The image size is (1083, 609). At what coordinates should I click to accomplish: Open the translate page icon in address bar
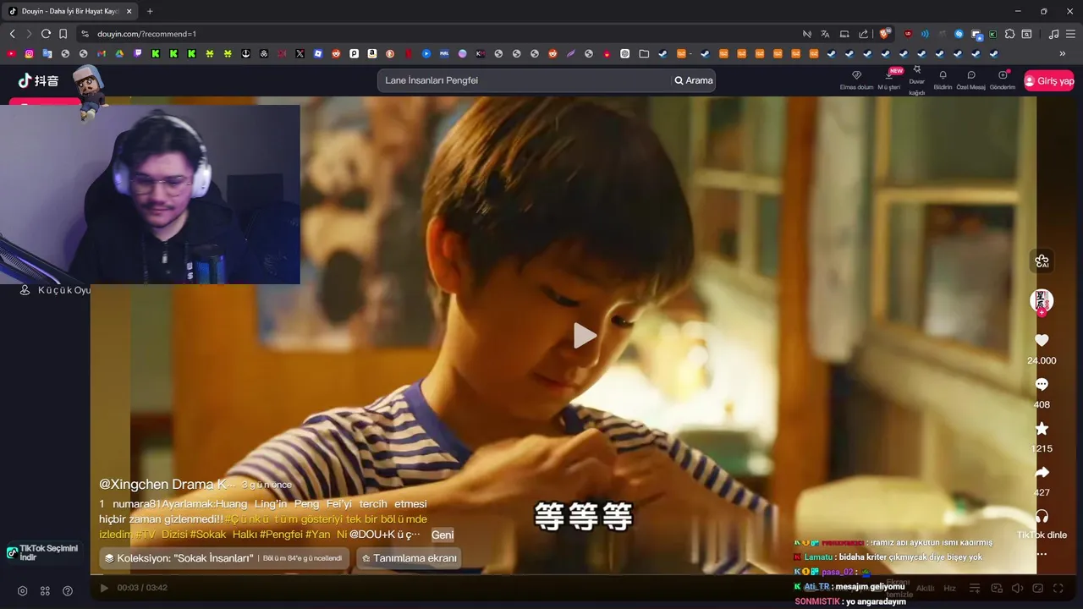(825, 34)
